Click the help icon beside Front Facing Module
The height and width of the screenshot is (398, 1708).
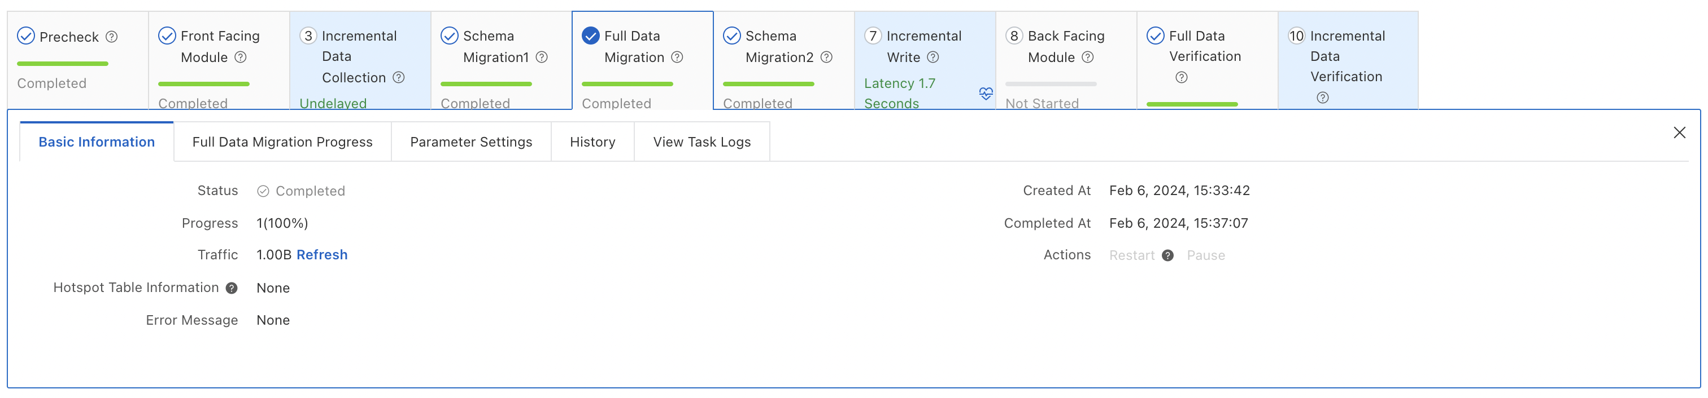click(x=241, y=58)
